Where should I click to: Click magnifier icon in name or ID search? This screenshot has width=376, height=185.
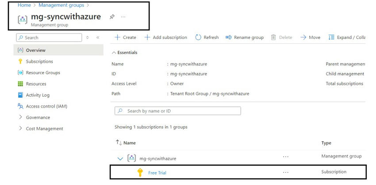pos(120,111)
